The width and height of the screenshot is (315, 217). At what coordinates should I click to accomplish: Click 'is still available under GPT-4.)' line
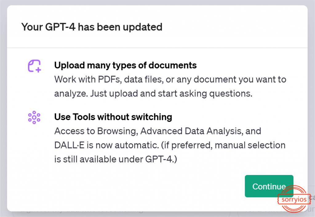coord(116,159)
